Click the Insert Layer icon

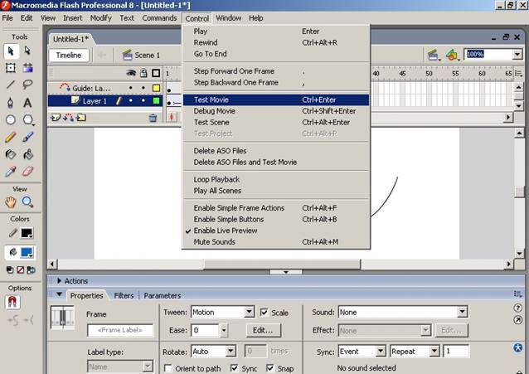pos(55,118)
